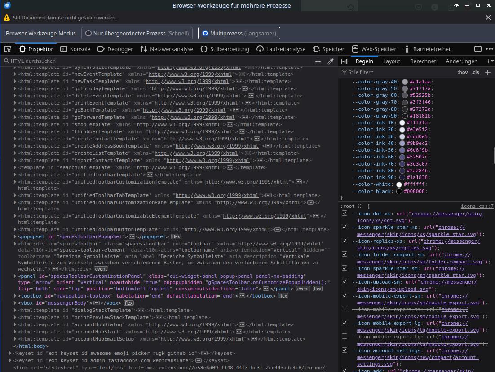Click event badge on spacesToolbar div

[101, 269]
